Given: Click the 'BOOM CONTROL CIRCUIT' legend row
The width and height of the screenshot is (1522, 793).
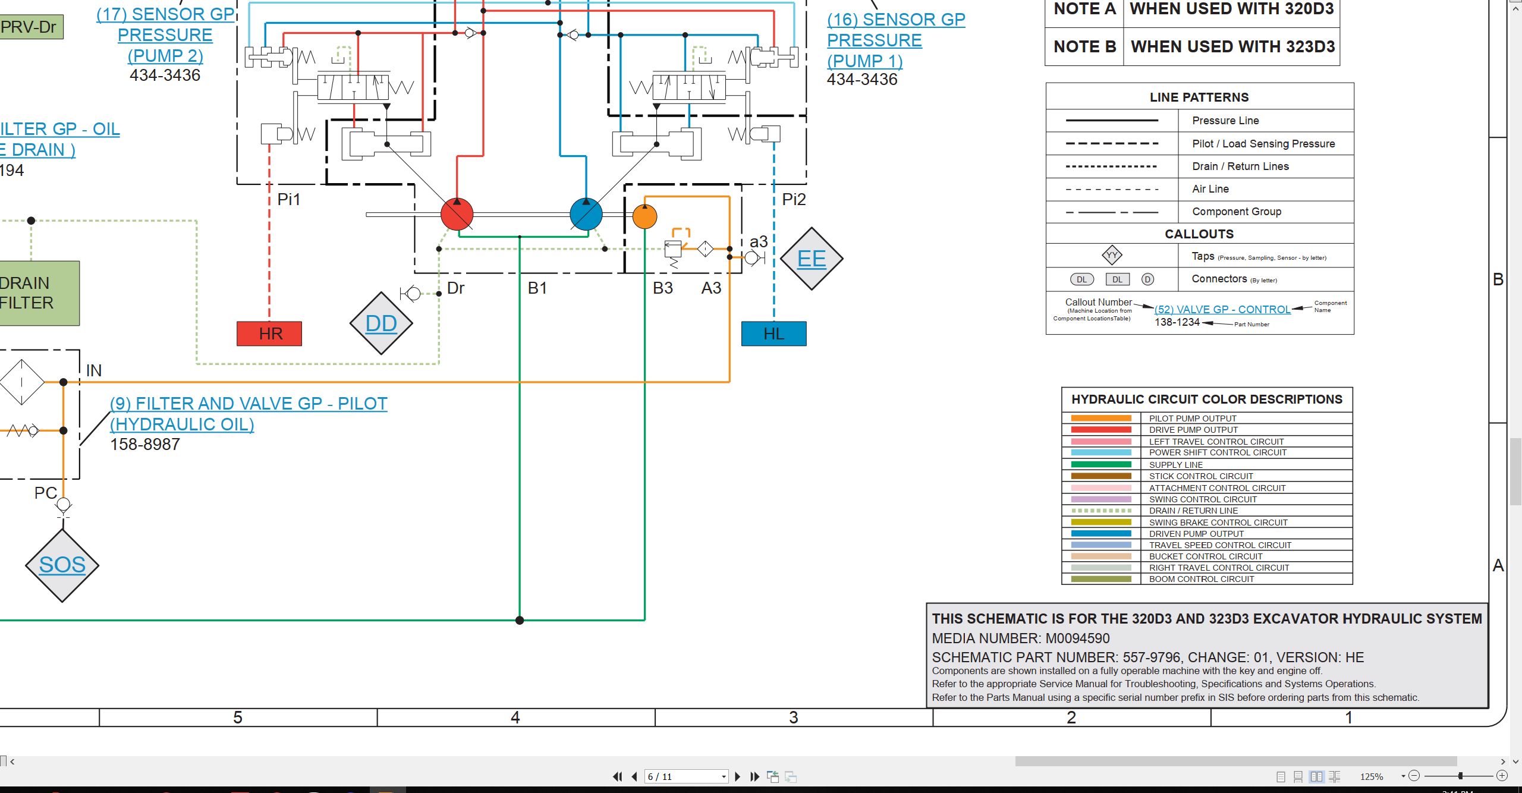Looking at the screenshot, I should 1207,578.
